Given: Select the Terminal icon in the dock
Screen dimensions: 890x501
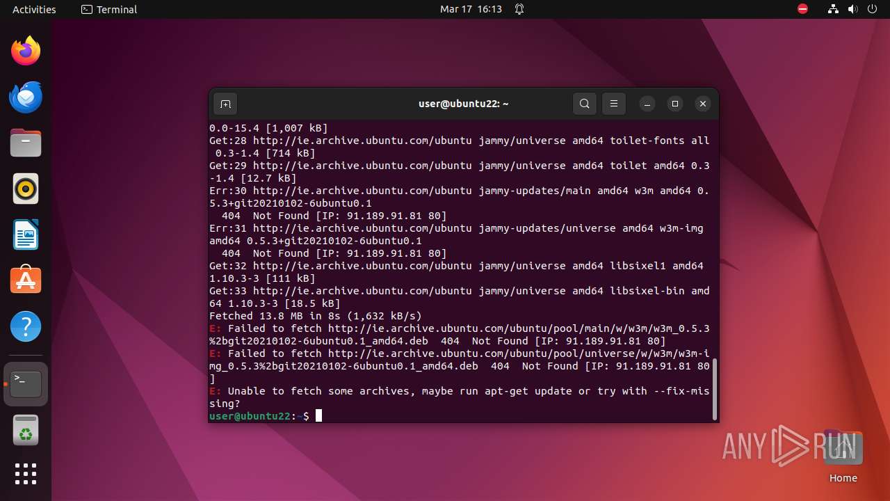Looking at the screenshot, I should [26, 384].
